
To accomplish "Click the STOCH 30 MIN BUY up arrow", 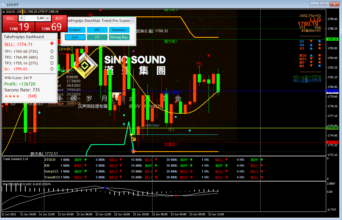I will coord(191,160).
